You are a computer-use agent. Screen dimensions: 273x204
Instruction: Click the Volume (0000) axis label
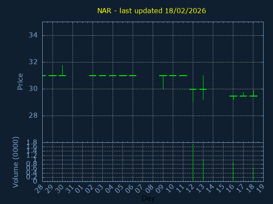[x=16, y=161]
